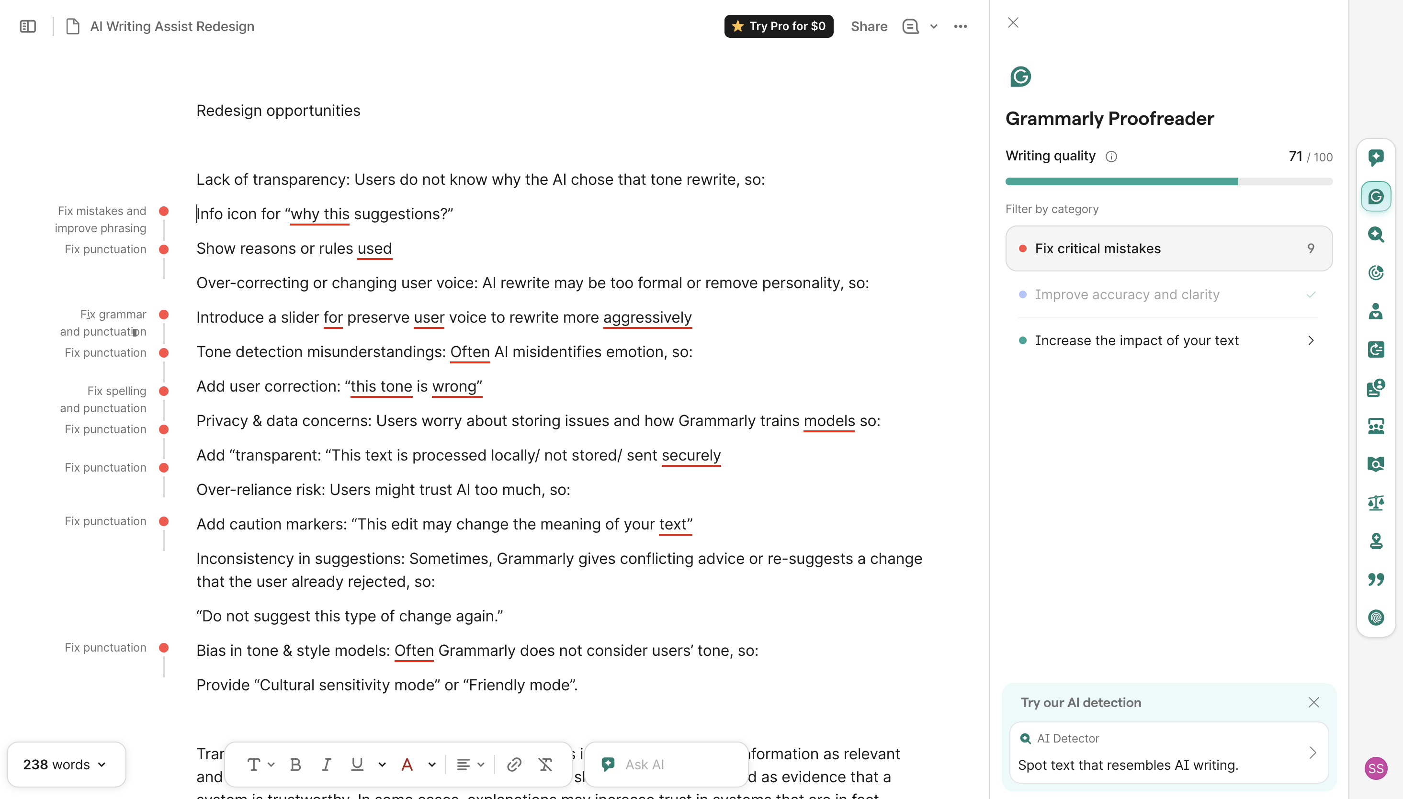
Task: Open the Fix mistakes and improve phrasing suggestion
Action: tap(101, 220)
